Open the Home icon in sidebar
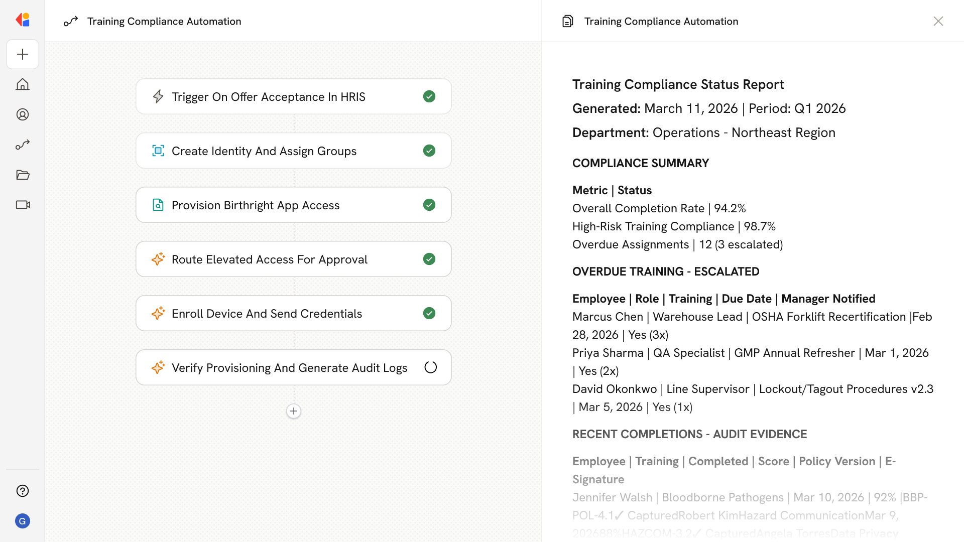The width and height of the screenshot is (964, 542). 23,84
